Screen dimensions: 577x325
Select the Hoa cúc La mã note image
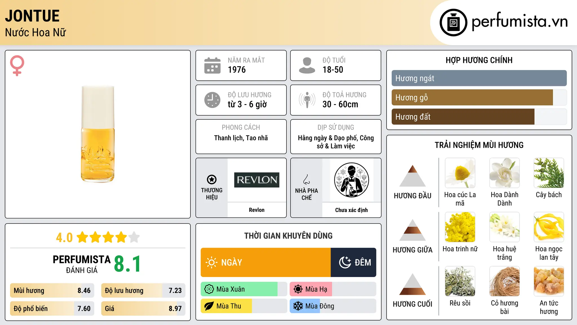[460, 173]
